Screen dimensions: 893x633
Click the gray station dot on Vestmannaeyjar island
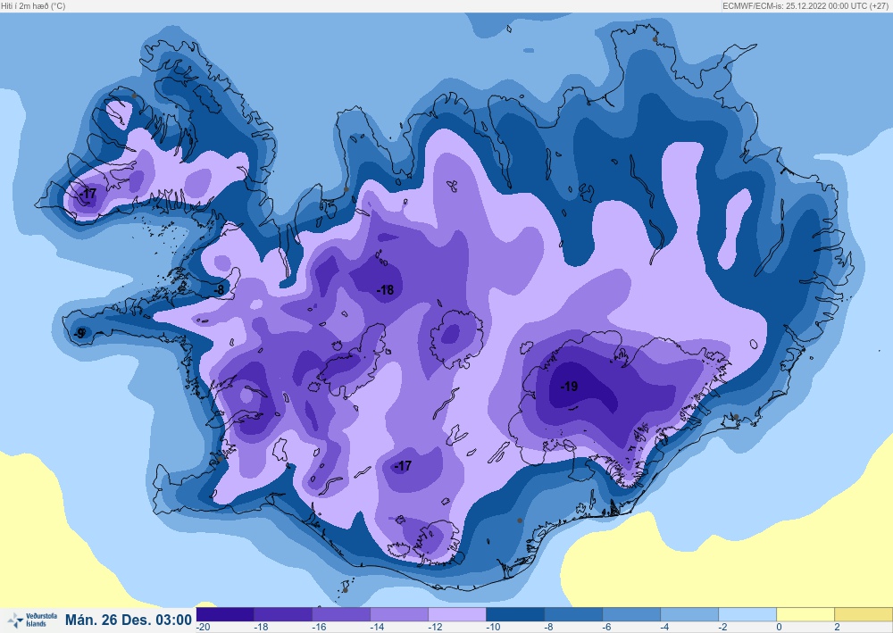tap(345, 590)
